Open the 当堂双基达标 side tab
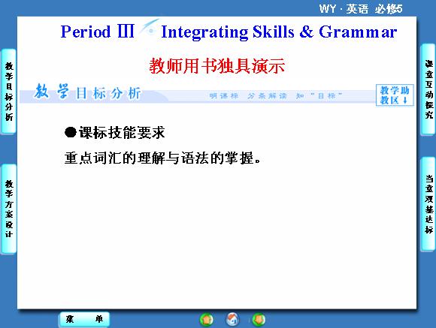436x328 pixels. pos(428,204)
